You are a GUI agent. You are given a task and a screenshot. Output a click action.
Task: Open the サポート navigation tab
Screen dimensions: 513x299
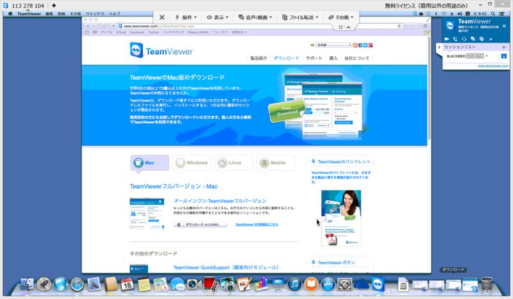point(314,58)
